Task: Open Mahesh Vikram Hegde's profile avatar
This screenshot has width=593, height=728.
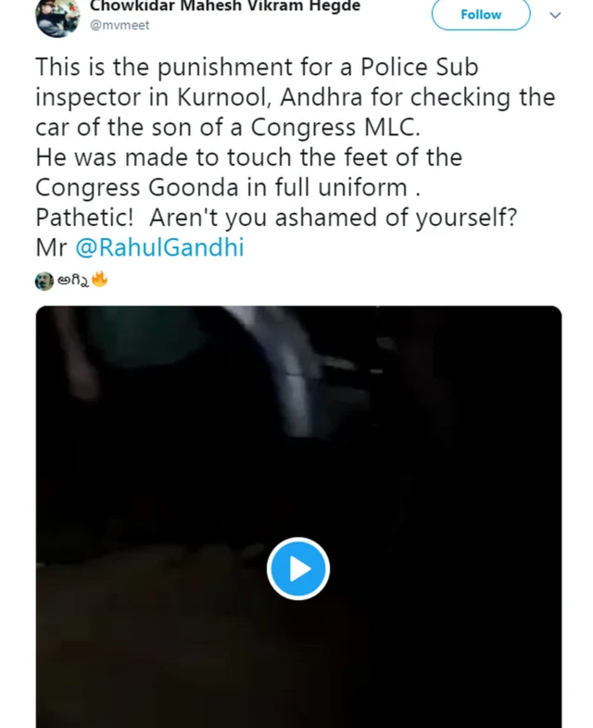Action: [57, 17]
